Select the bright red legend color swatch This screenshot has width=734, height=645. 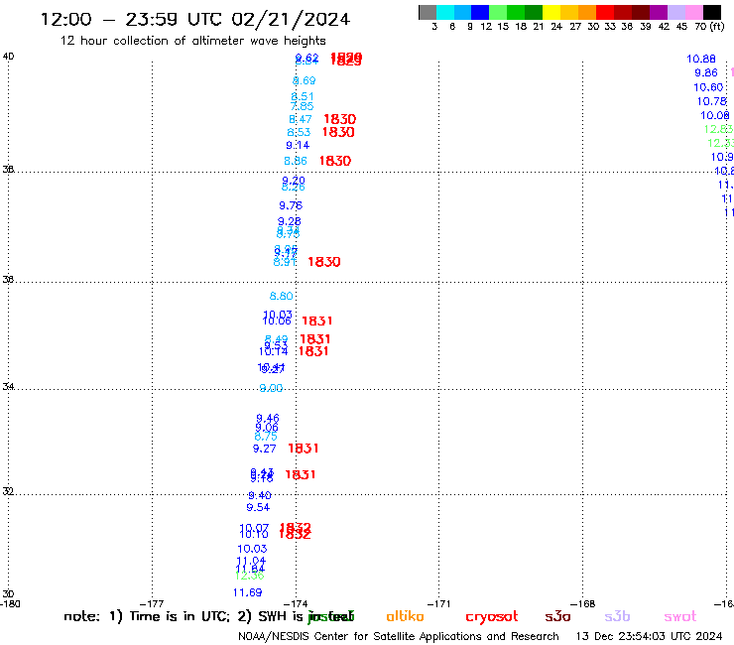pyautogui.click(x=605, y=12)
